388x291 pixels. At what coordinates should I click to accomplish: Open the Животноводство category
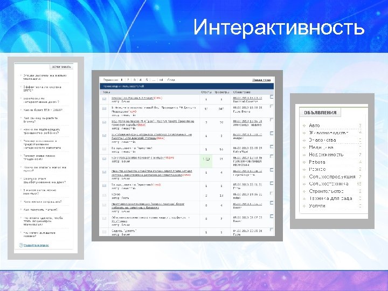[x=329, y=133]
